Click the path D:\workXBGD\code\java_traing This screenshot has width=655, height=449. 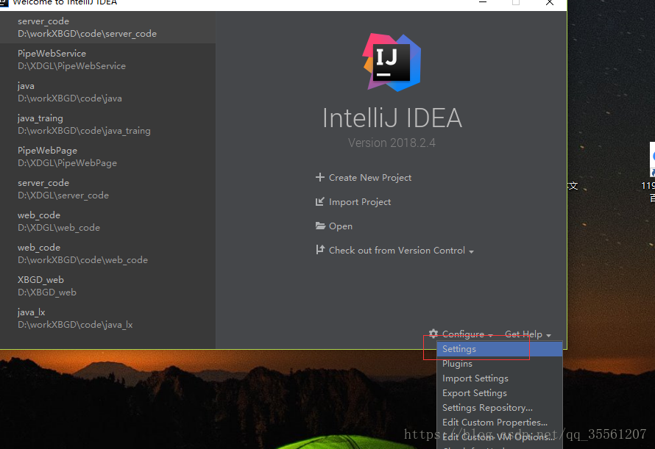[84, 131]
